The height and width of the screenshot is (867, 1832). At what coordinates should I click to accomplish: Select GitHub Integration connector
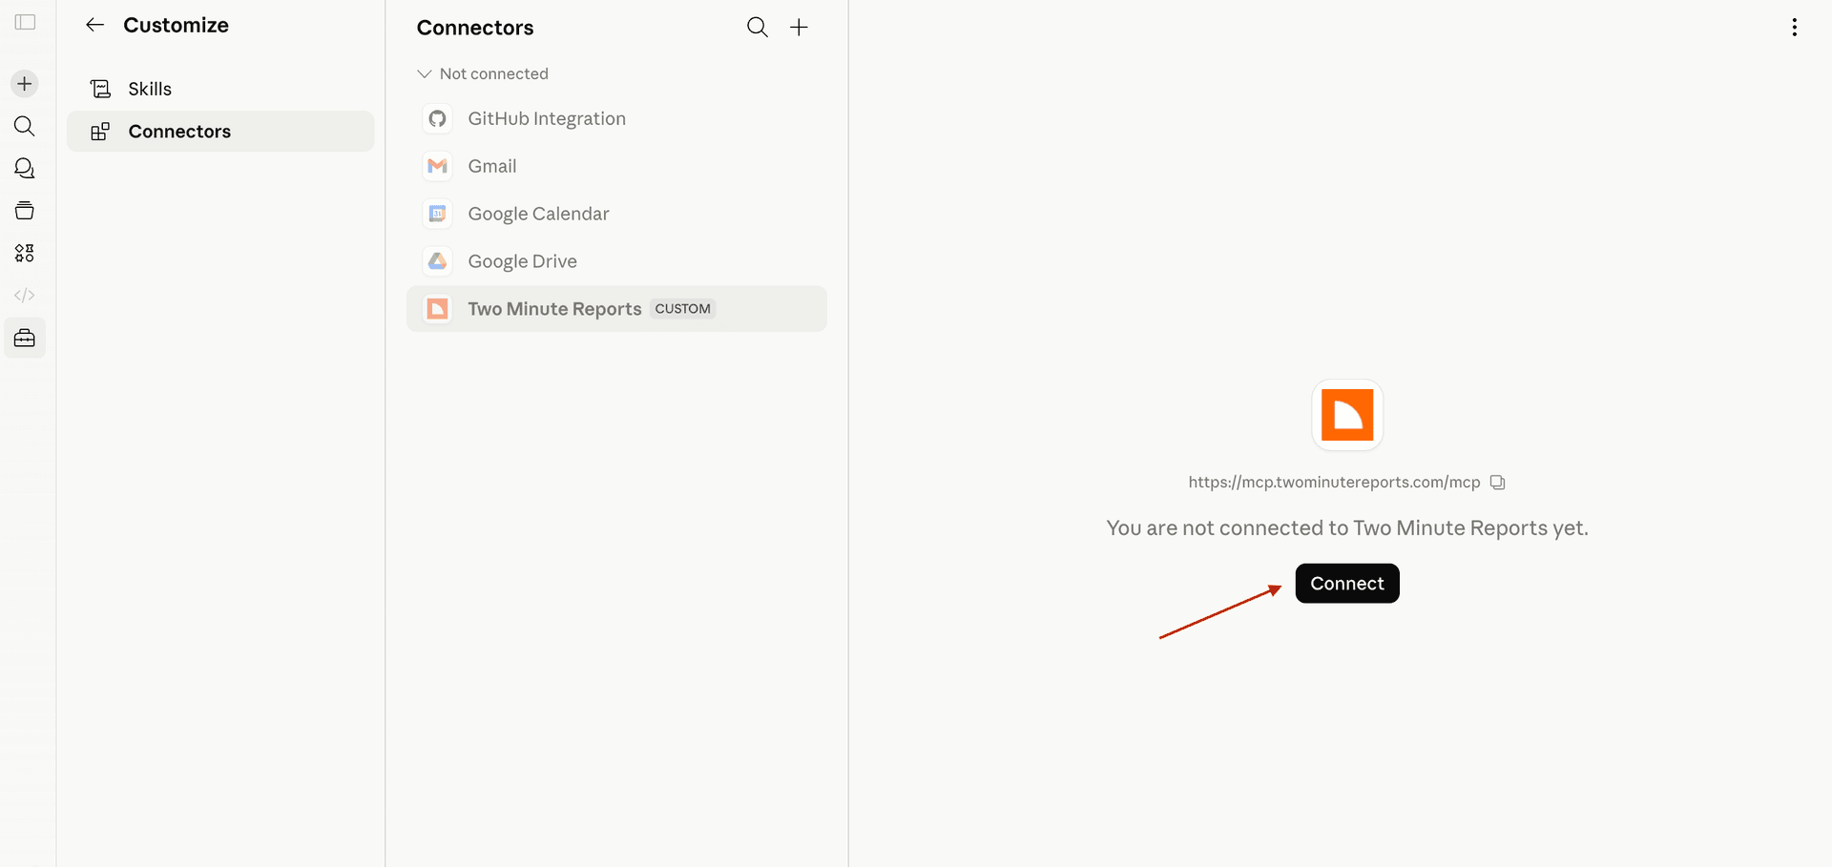pos(616,118)
